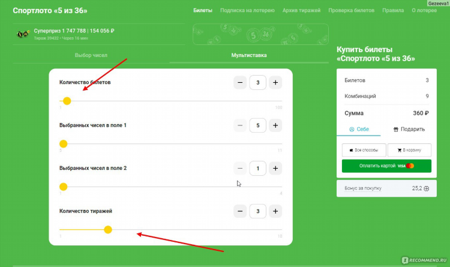Increase ticket count with plus button

(x=275, y=83)
